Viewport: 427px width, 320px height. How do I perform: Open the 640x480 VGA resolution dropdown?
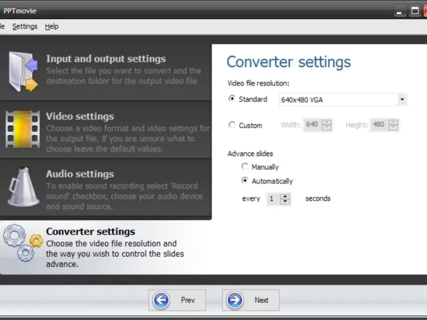(x=343, y=100)
